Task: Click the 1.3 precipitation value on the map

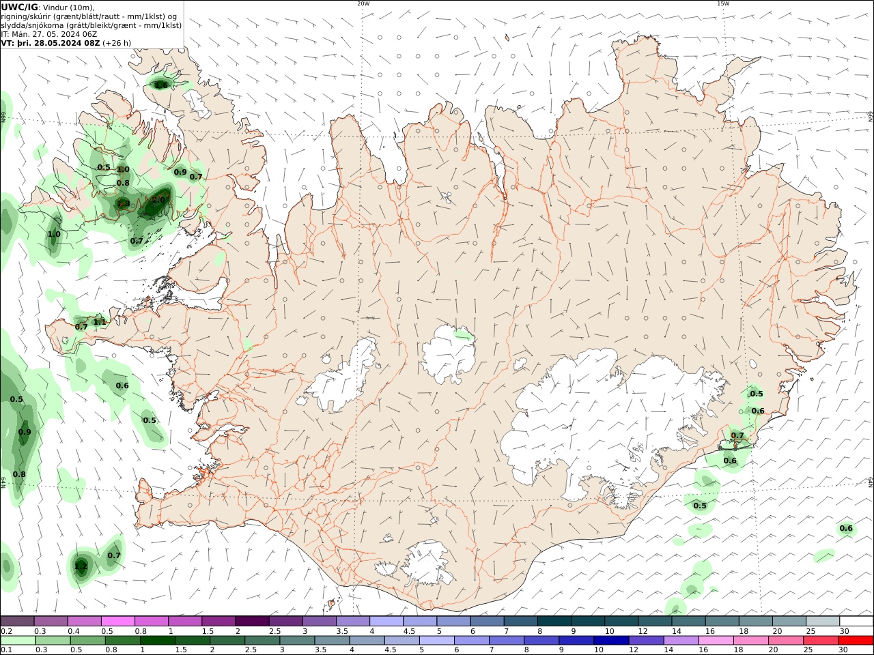Action: (124, 204)
